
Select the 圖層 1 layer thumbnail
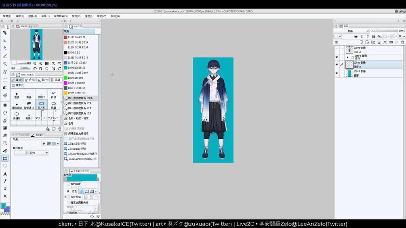[349, 73]
